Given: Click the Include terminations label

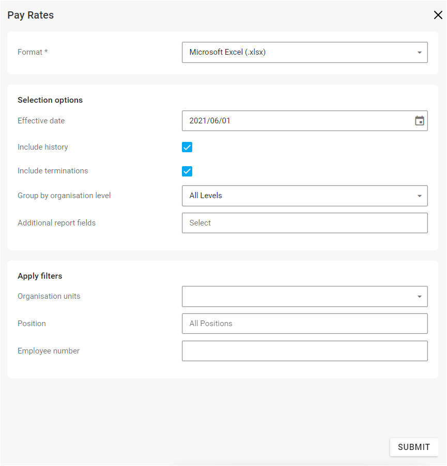Looking at the screenshot, I should pyautogui.click(x=53, y=171).
